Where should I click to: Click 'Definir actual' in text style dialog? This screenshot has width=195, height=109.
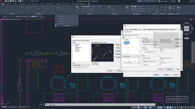coord(178,39)
